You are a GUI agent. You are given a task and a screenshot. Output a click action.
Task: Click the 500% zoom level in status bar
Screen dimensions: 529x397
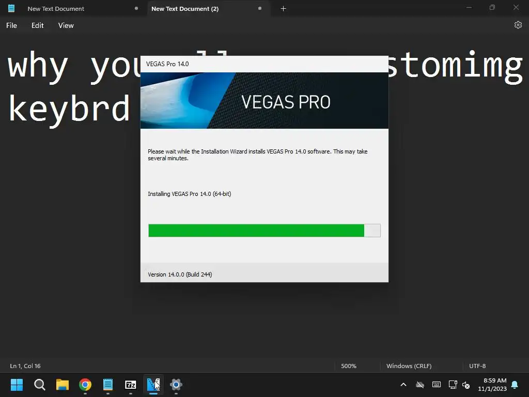[x=349, y=366]
